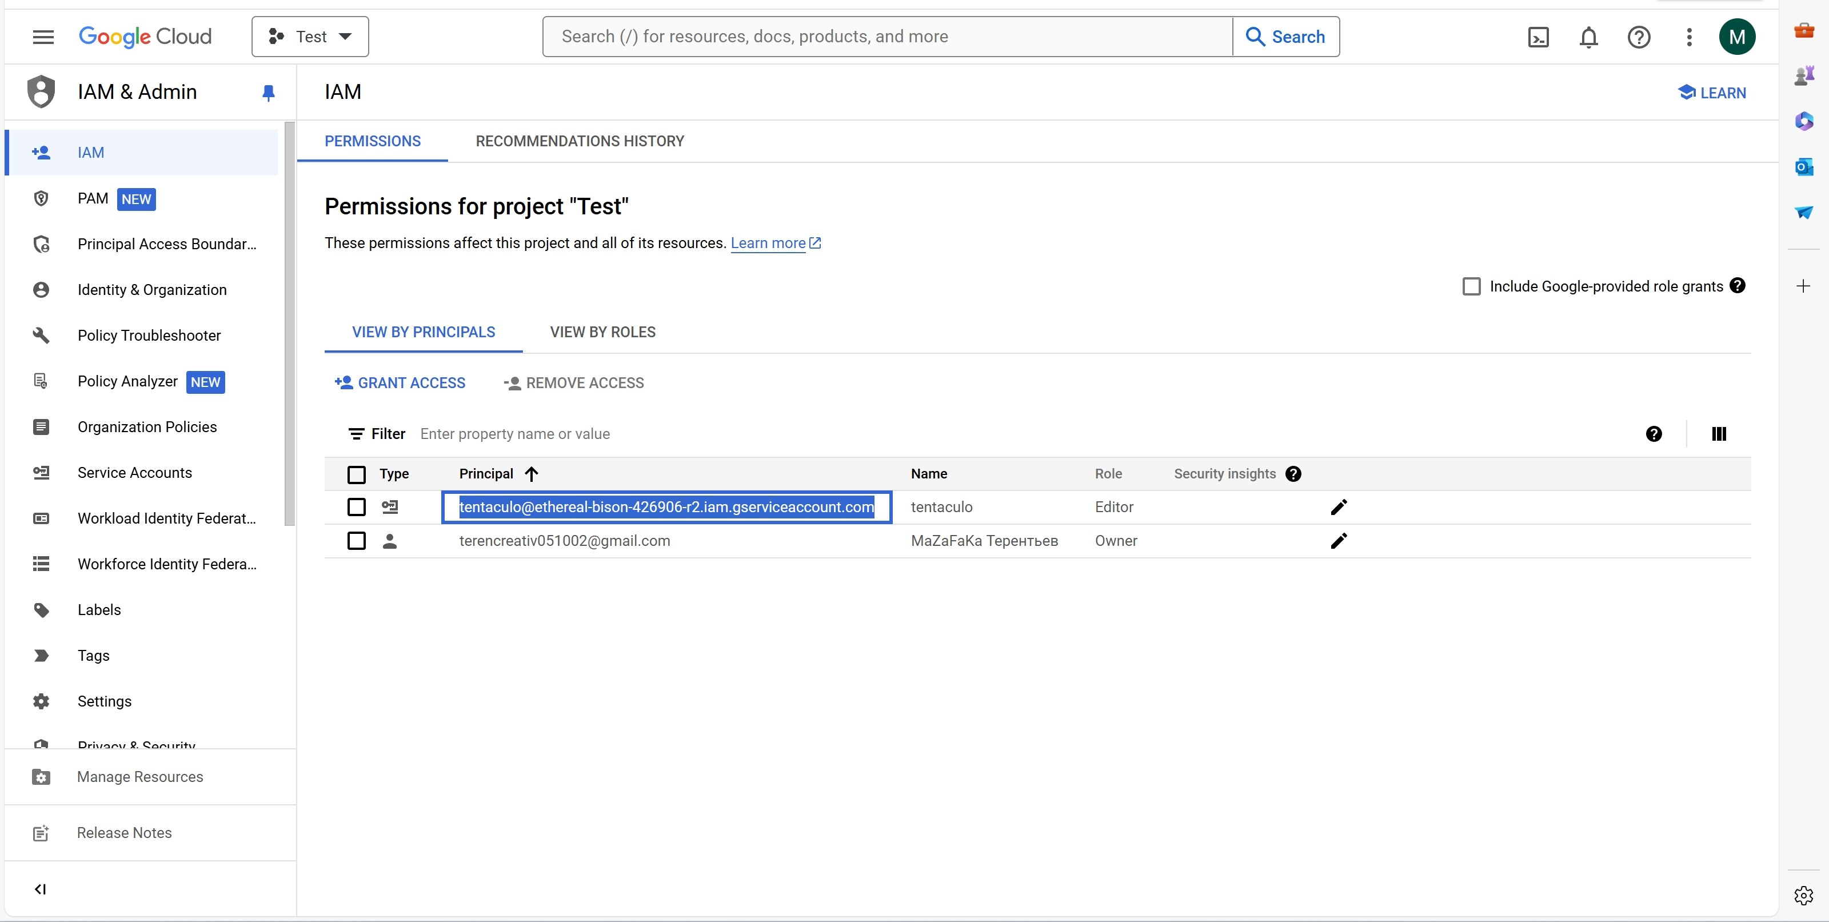Select View by Principals tab
The width and height of the screenshot is (1829, 922).
click(x=423, y=333)
